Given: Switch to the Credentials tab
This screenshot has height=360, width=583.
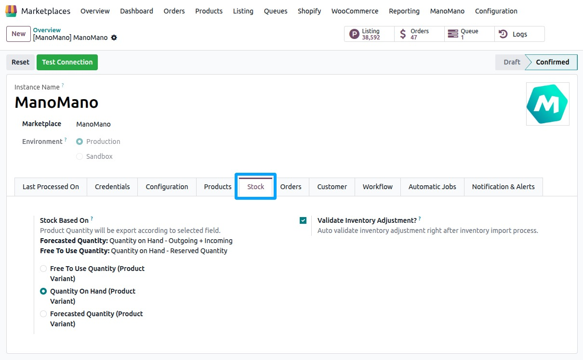Looking at the screenshot, I should [112, 187].
